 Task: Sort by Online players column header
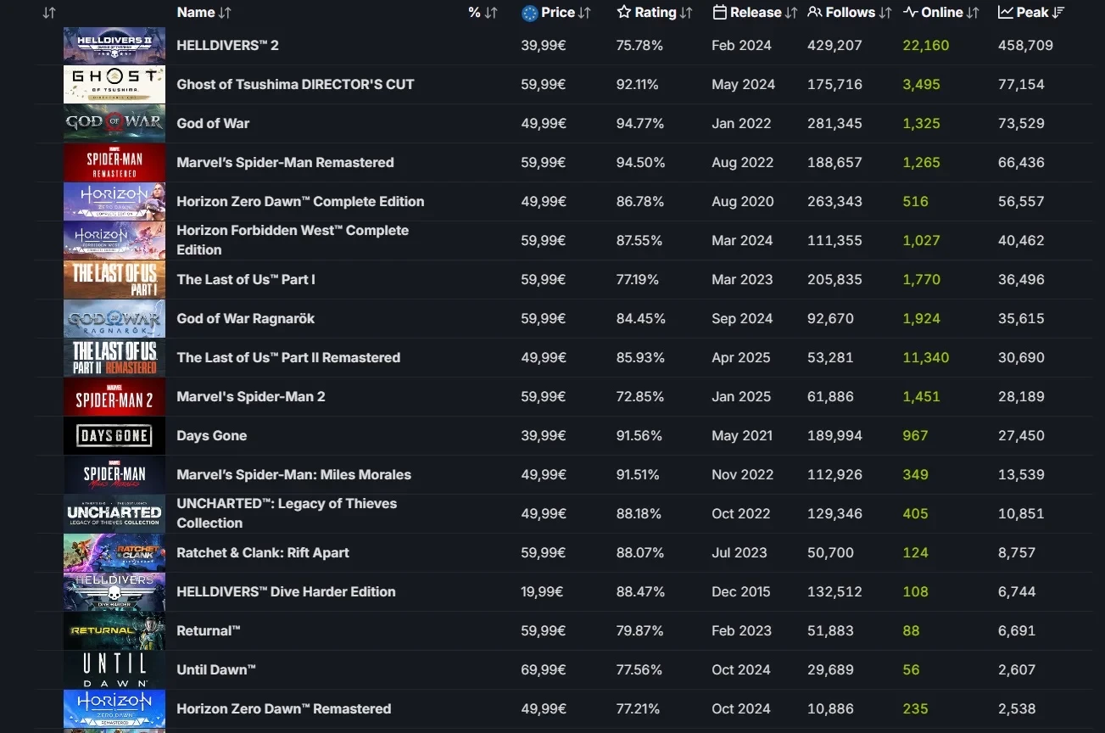(x=941, y=13)
